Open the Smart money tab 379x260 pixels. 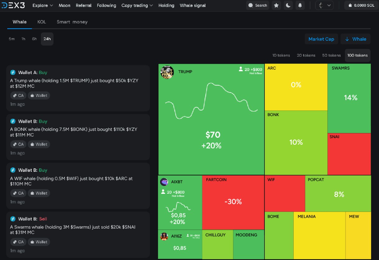[72, 22]
